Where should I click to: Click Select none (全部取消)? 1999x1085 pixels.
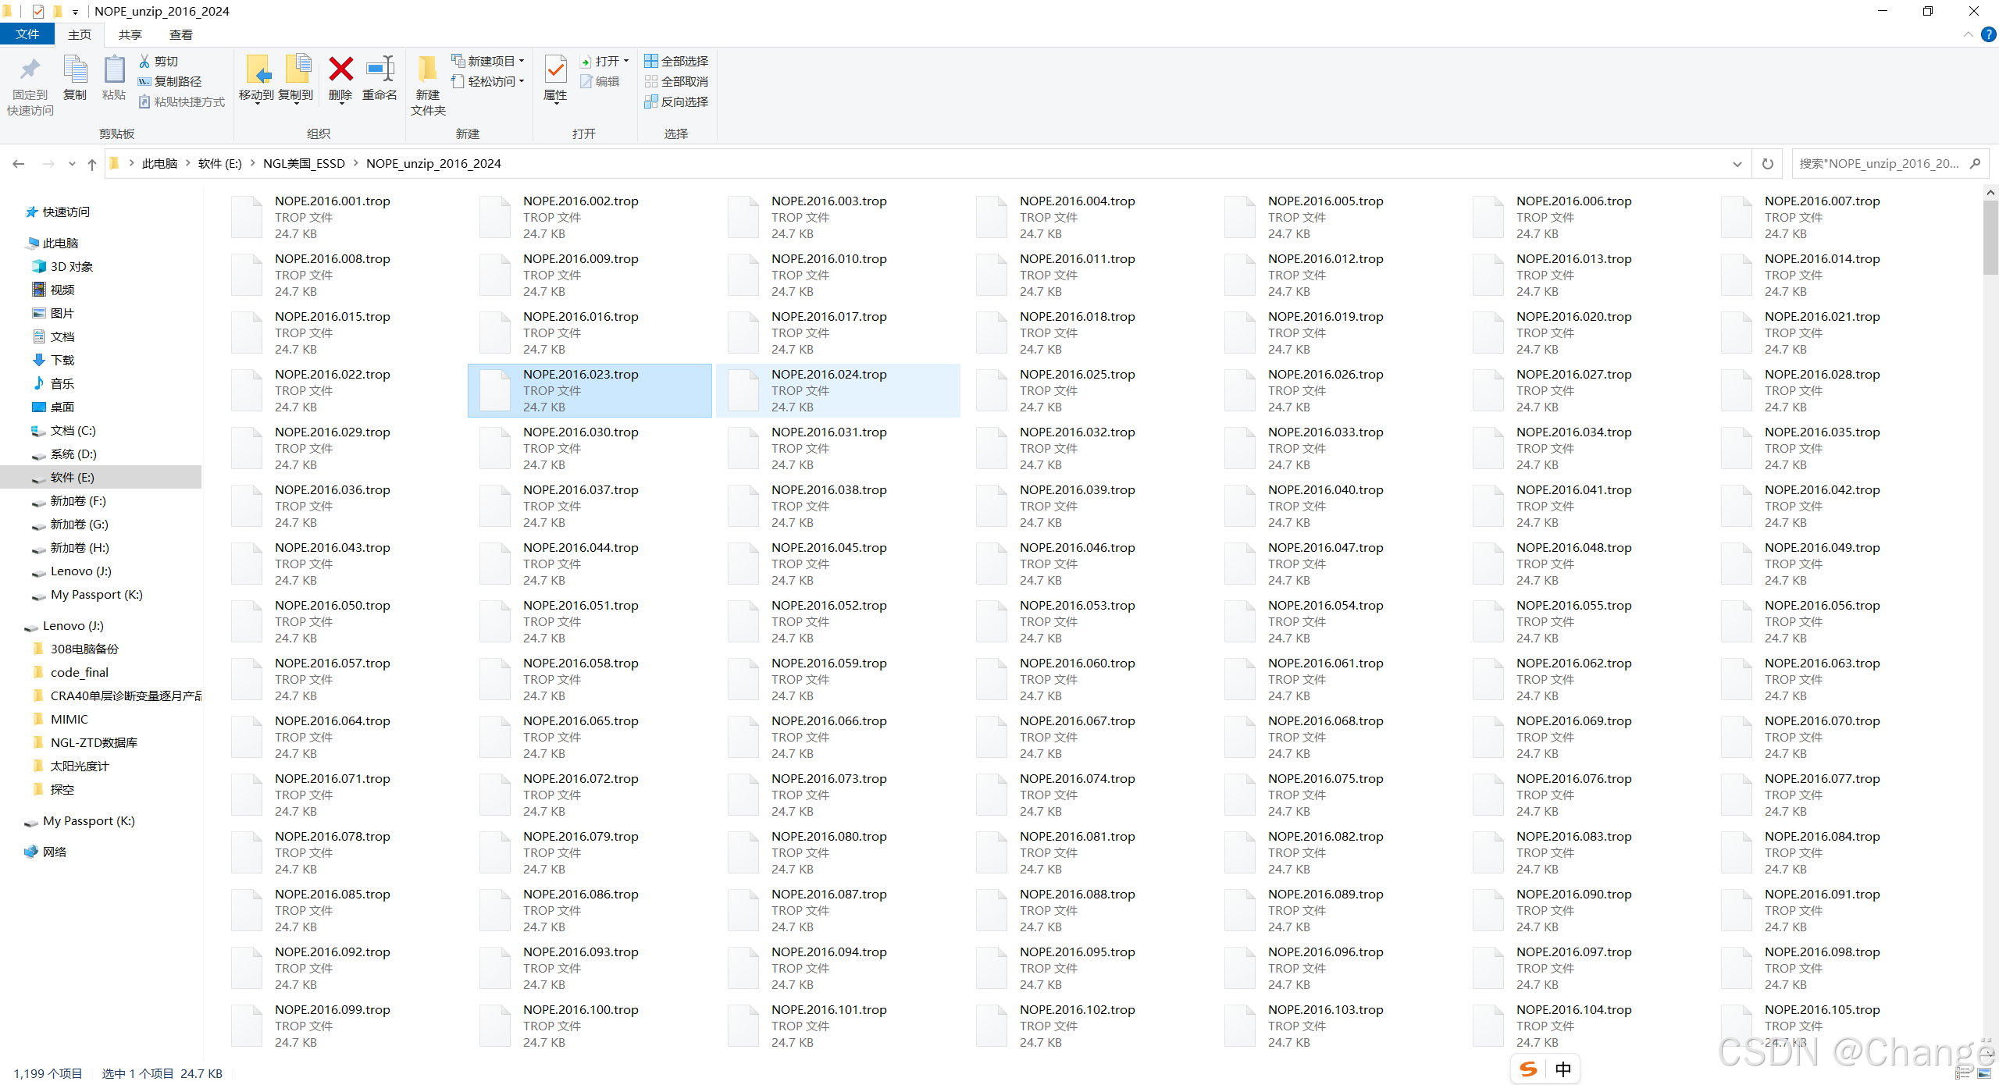[x=676, y=81]
